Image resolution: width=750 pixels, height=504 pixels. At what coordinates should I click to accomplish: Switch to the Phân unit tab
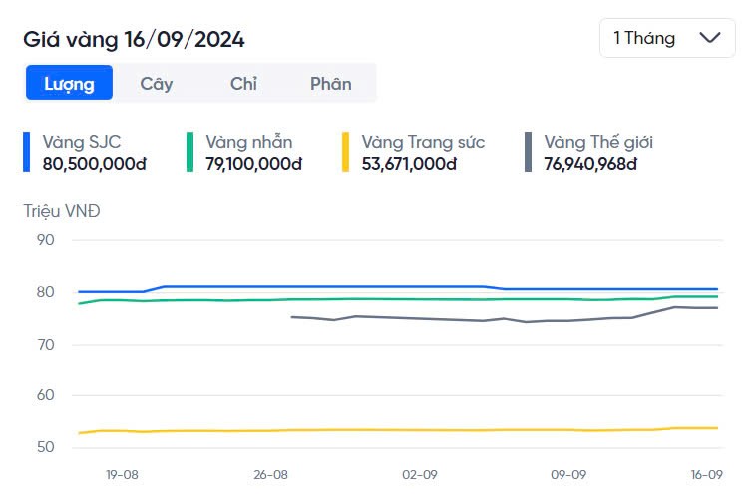330,83
